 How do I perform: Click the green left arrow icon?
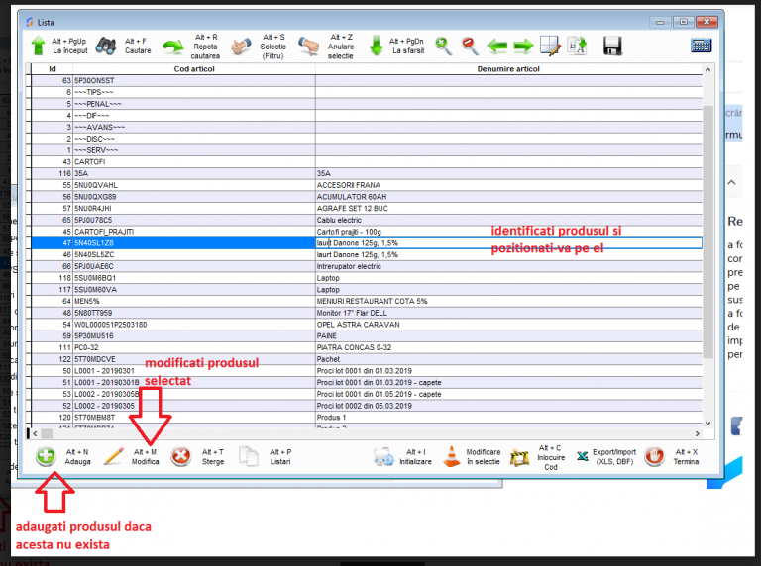[x=497, y=46]
